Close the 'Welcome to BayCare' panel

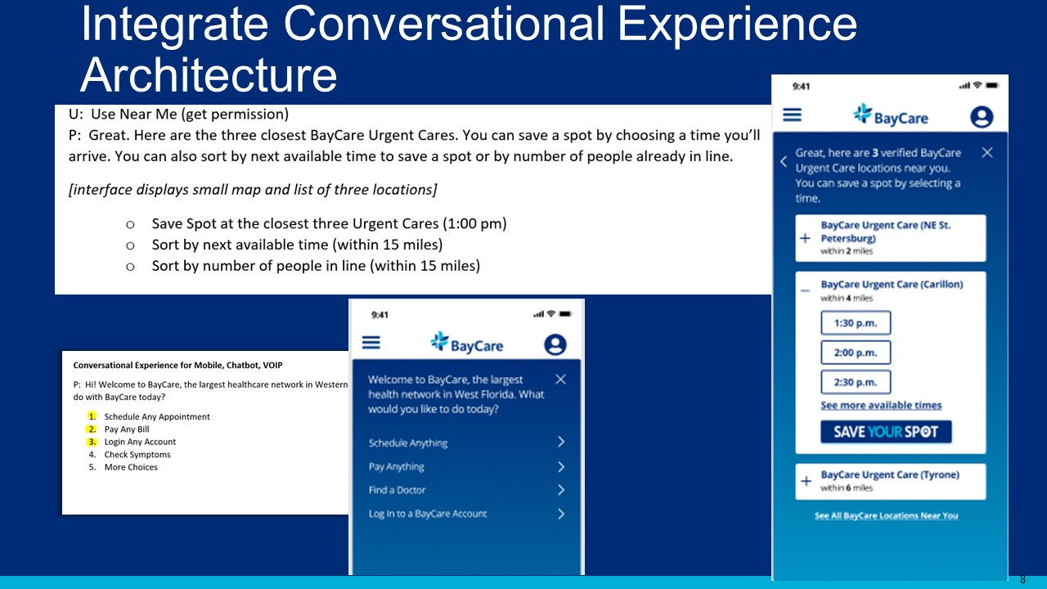(560, 379)
